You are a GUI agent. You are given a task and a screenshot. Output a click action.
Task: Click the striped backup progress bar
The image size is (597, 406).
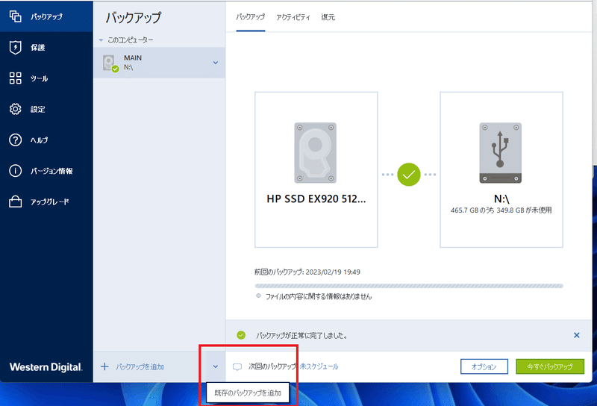(409, 286)
